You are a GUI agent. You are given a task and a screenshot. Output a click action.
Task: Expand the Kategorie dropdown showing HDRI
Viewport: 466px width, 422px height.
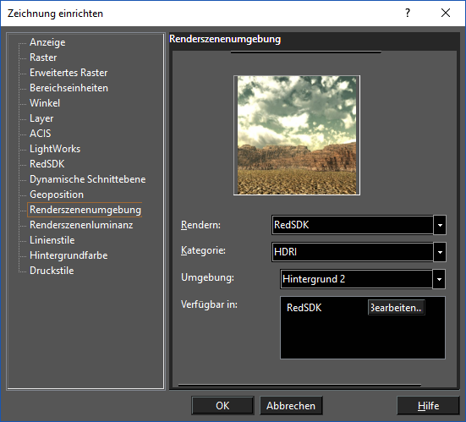[x=440, y=252]
